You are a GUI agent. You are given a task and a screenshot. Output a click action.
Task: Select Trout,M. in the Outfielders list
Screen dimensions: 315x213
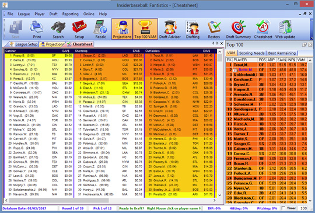tap(180, 55)
